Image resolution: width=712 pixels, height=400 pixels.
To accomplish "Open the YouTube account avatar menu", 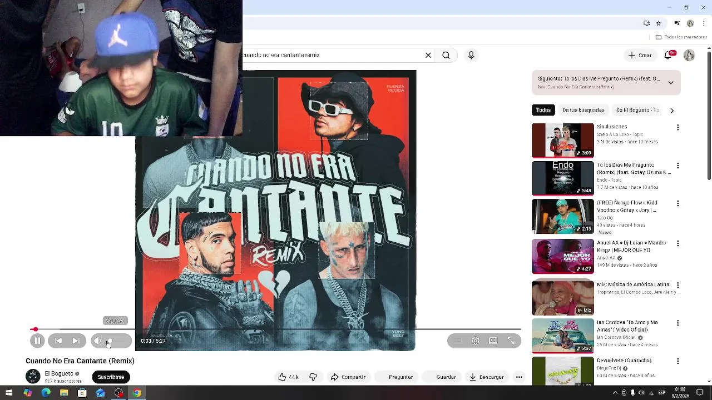I will tap(689, 55).
